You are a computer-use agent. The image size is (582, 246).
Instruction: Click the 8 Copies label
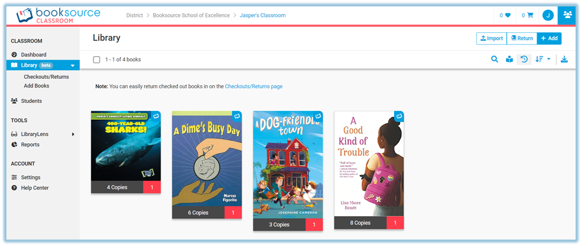360,223
